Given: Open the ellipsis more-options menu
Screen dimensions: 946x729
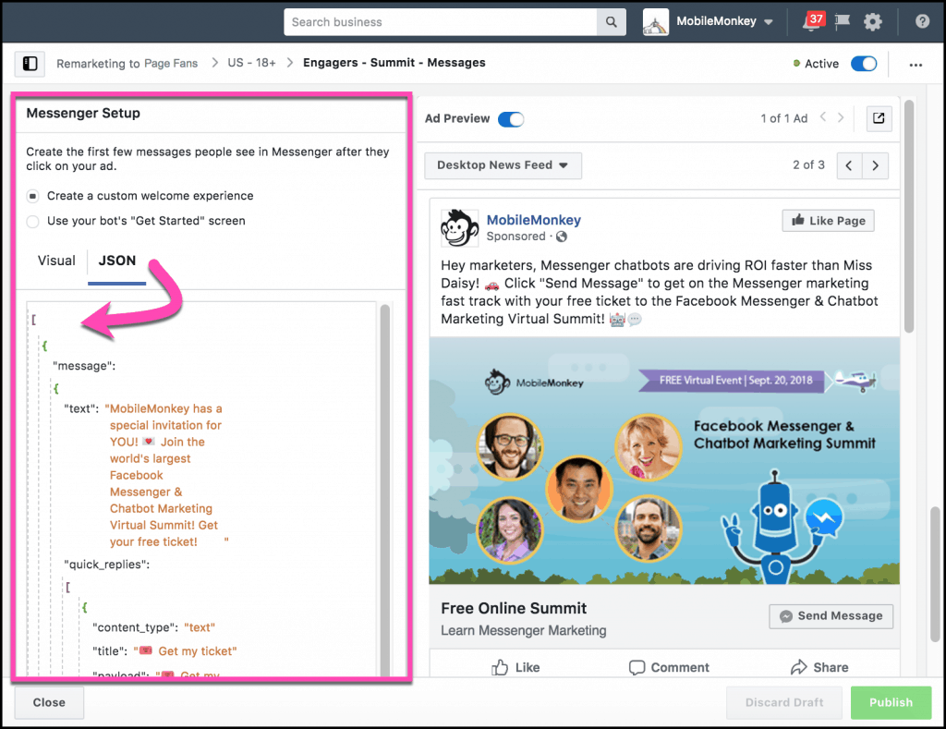Looking at the screenshot, I should (x=916, y=64).
